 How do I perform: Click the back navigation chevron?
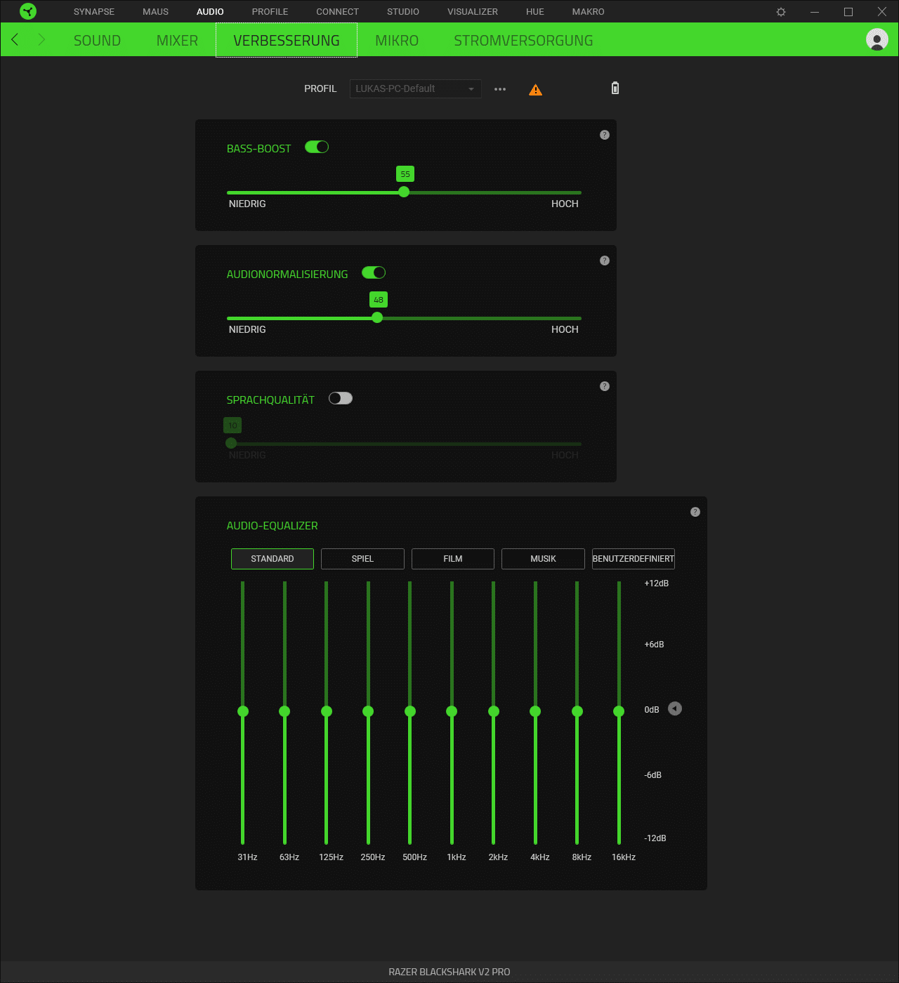click(15, 40)
